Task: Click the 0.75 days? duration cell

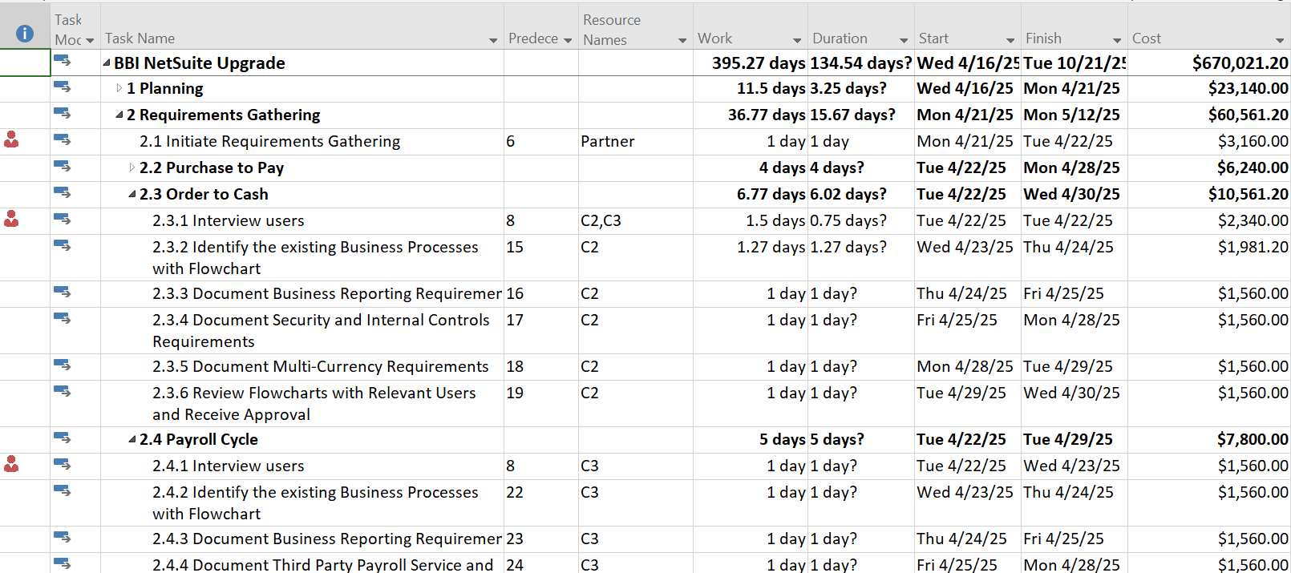Action: point(860,220)
